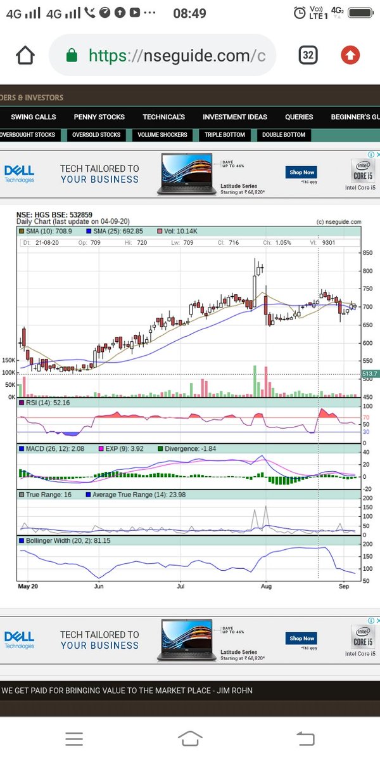Image resolution: width=380 pixels, height=761 pixels.
Task: Click the Bollinger Width legend box
Action: point(22,541)
